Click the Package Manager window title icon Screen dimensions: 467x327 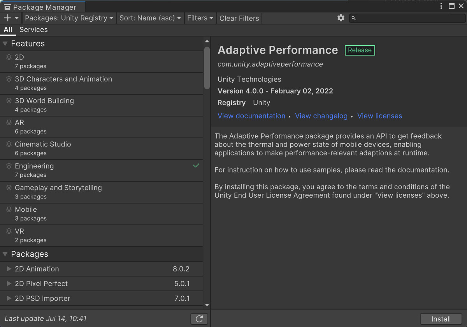7,7
